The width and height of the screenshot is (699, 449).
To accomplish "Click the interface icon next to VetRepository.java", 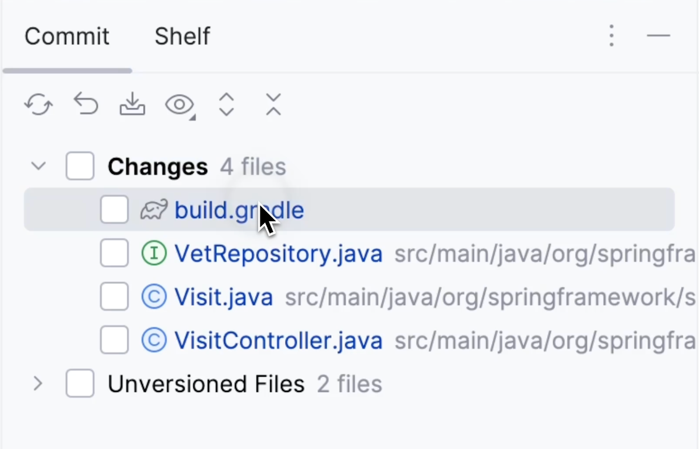I will point(154,253).
